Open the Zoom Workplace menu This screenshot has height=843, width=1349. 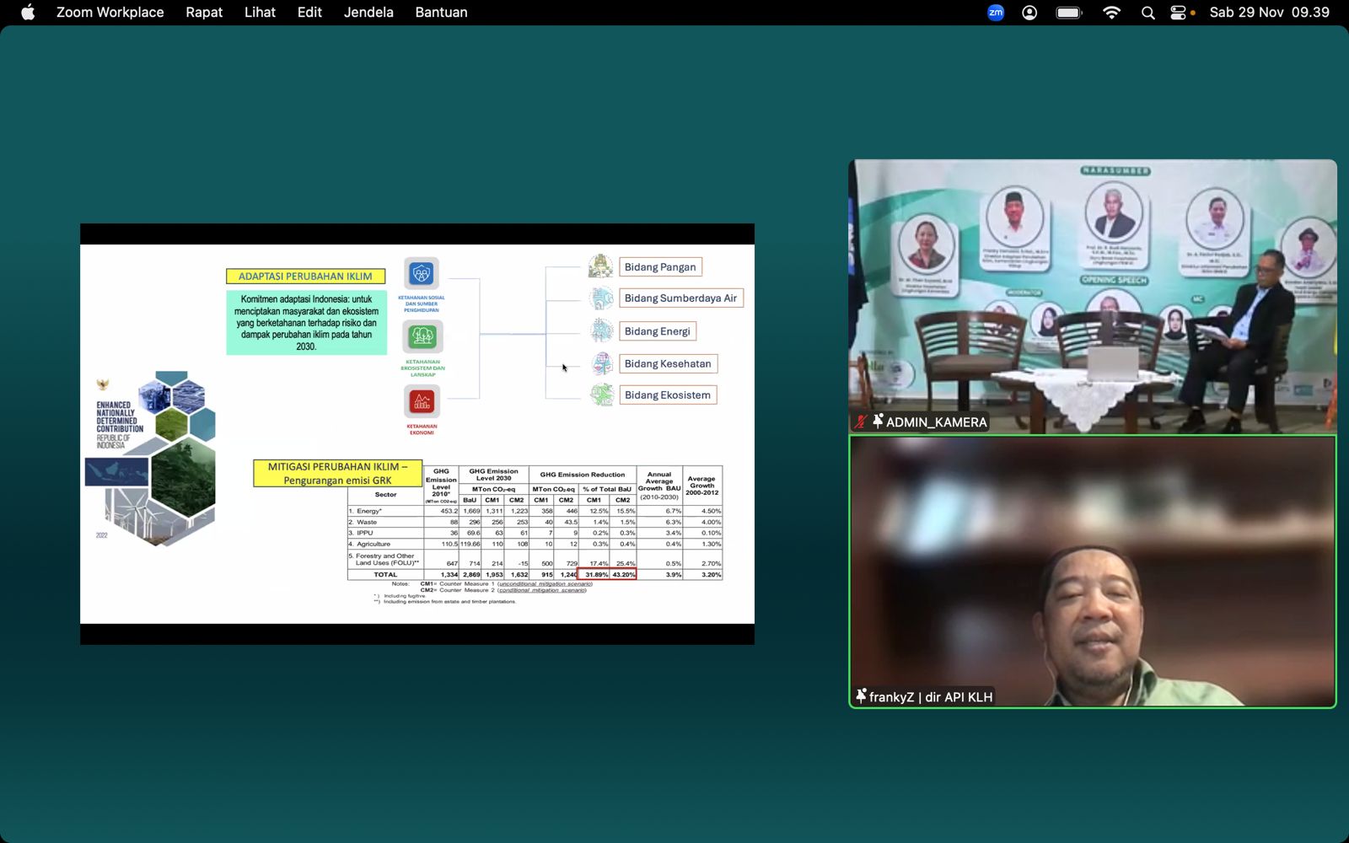(x=110, y=13)
